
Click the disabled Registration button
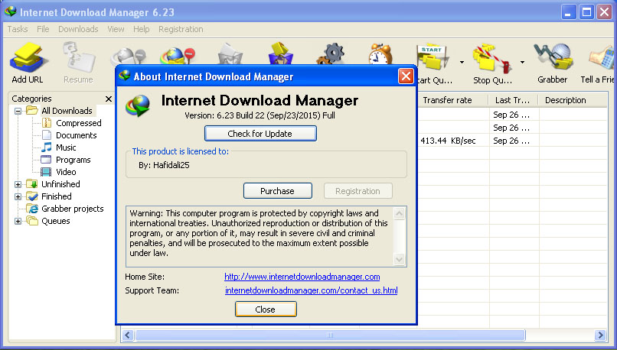[x=358, y=191]
